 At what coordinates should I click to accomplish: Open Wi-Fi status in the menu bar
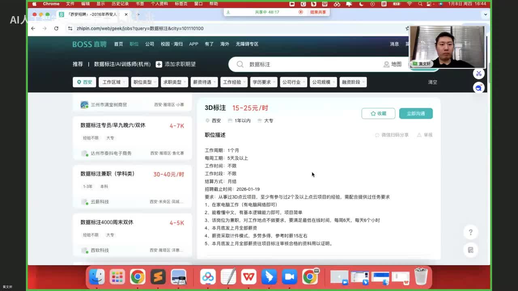point(409,4)
